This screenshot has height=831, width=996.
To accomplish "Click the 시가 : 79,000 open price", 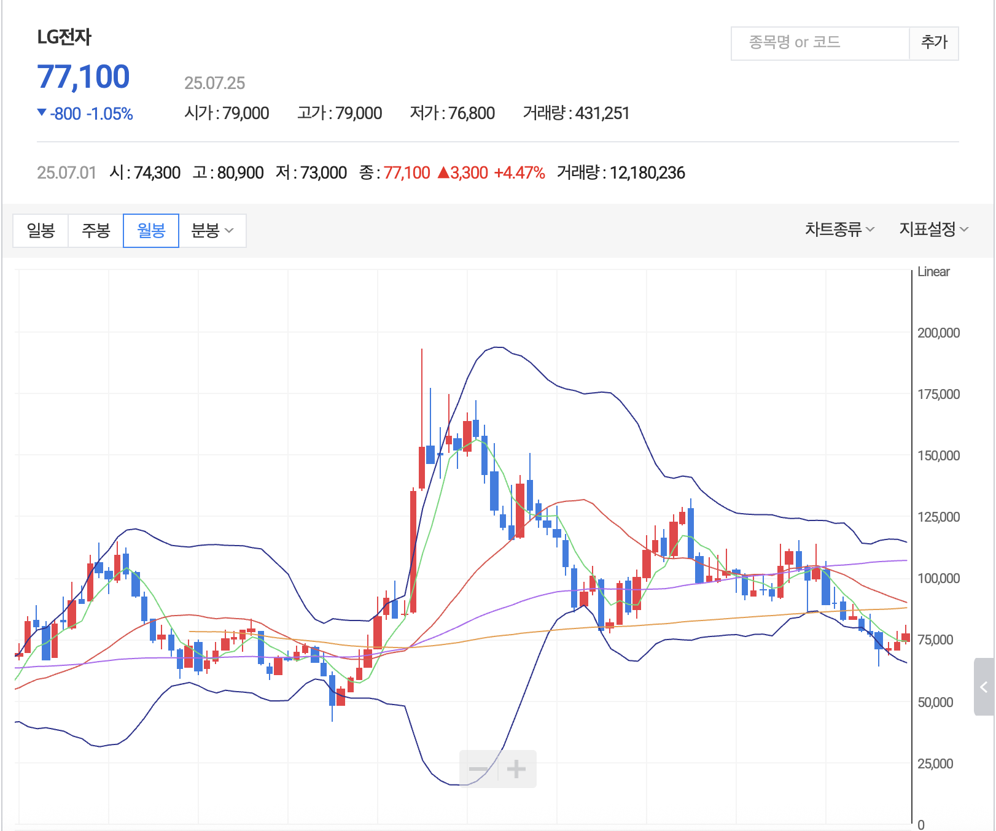I will [x=227, y=114].
